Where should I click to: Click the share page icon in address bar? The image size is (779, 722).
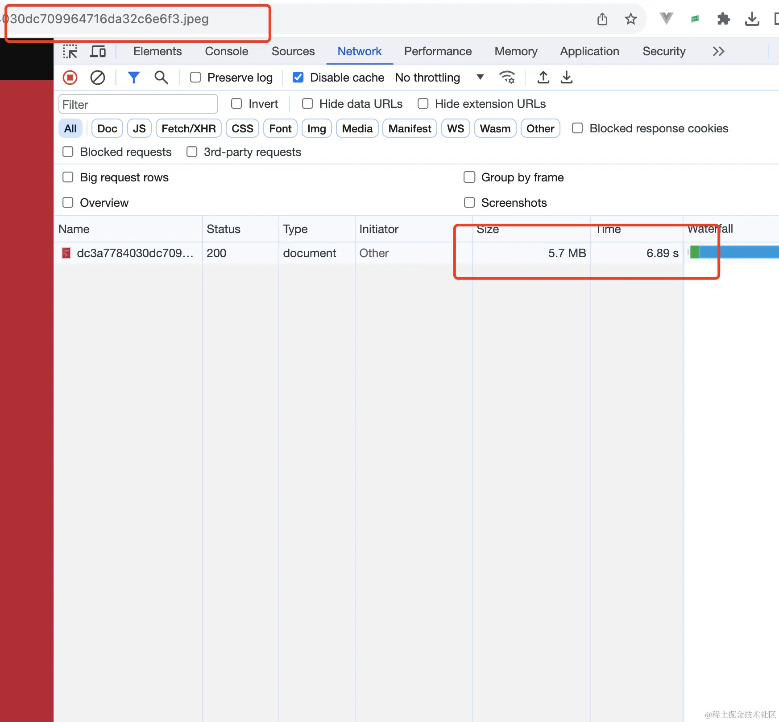602,19
